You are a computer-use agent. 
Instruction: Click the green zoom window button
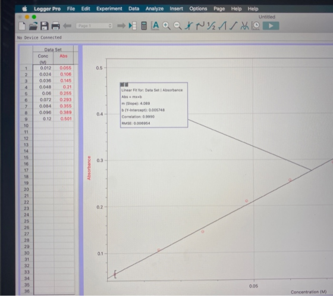click(34, 17)
